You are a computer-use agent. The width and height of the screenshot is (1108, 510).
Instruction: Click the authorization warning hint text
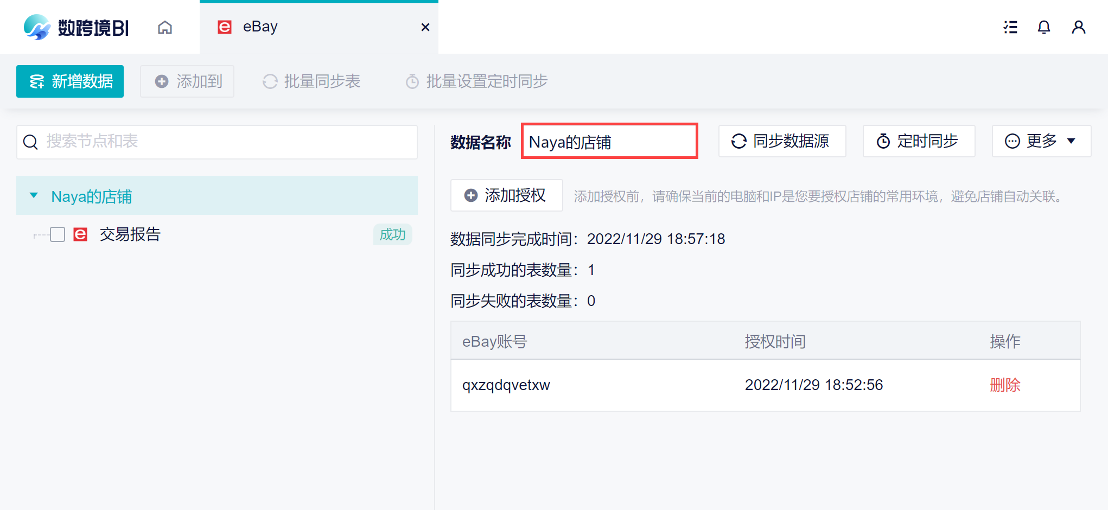tap(818, 196)
